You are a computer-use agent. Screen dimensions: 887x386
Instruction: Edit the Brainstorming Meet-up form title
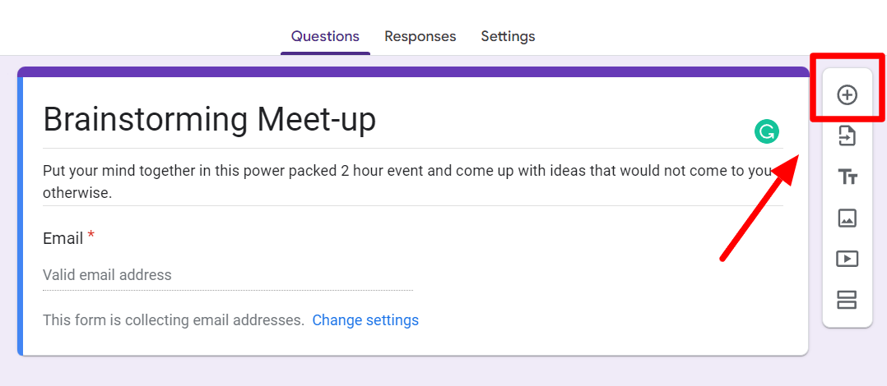pos(209,120)
